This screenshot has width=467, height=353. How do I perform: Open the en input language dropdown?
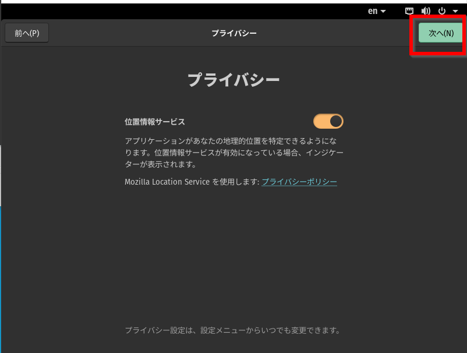pos(377,11)
